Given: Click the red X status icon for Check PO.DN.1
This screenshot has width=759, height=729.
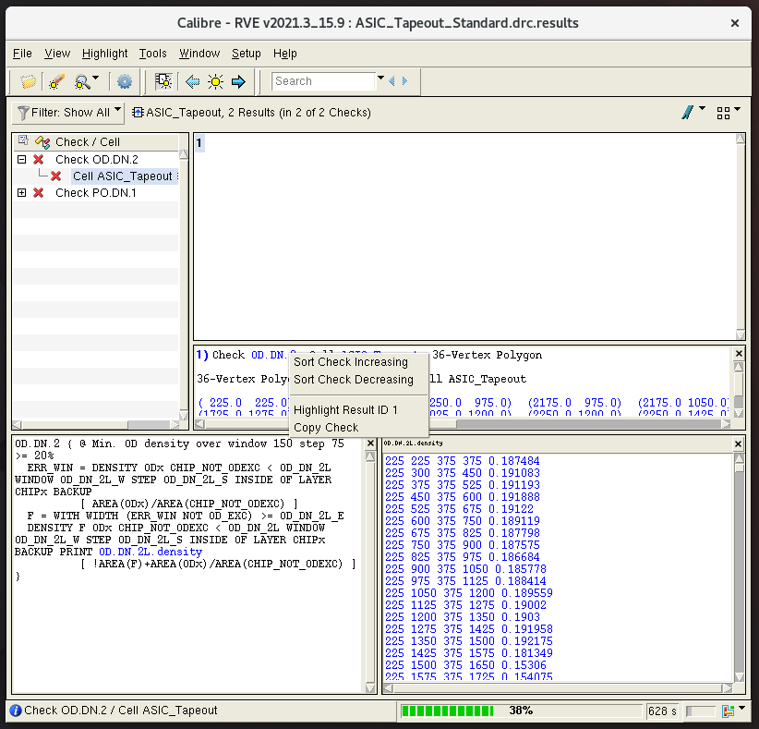Looking at the screenshot, I should pyautogui.click(x=38, y=193).
